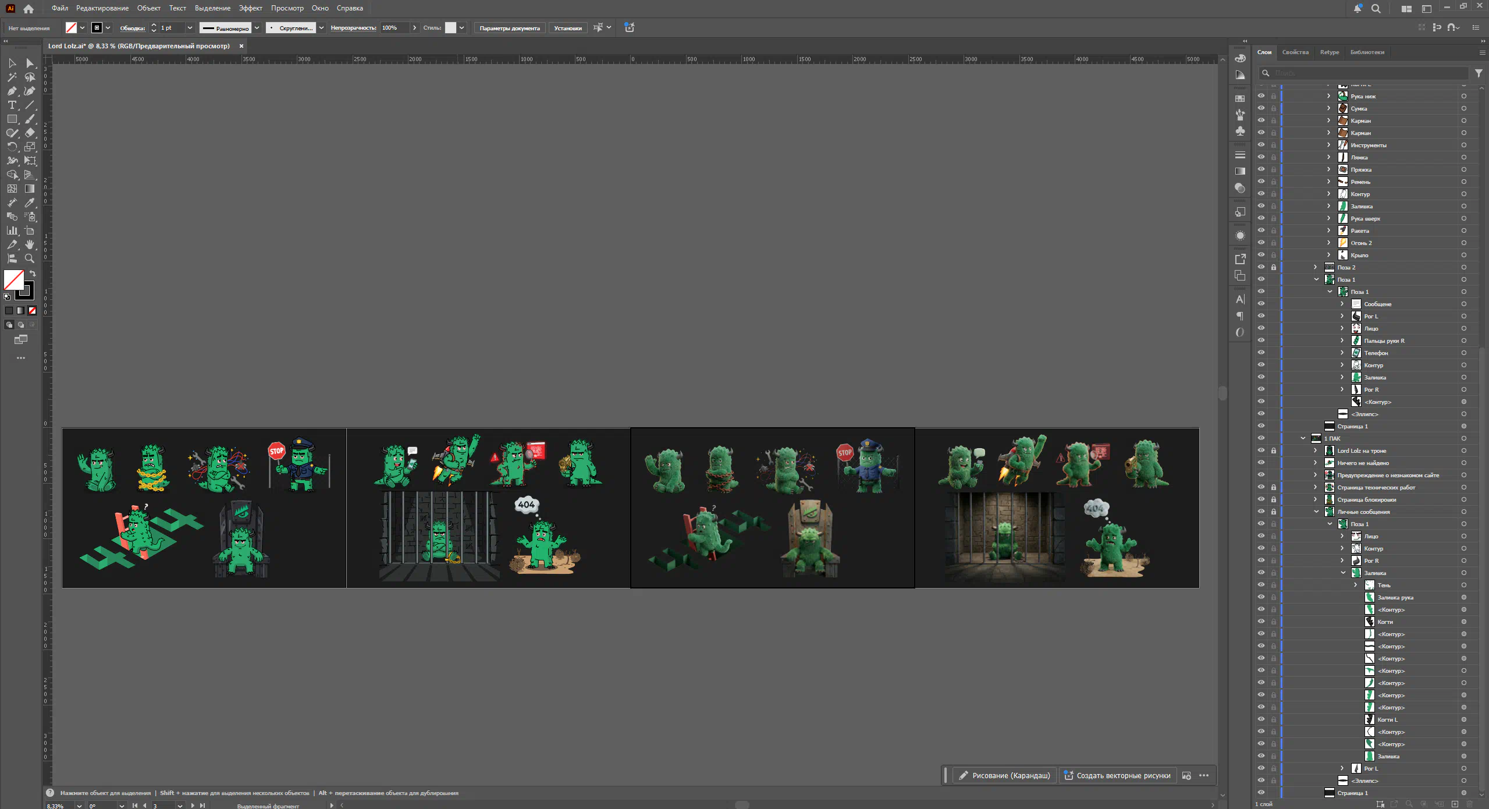
Task: Unlock the Страница блокировки layer
Action: point(1274,499)
